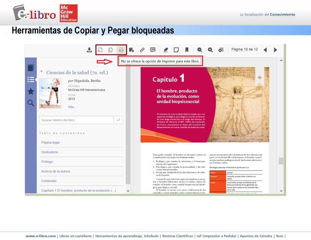The image size is (311, 240).
Task: Collapse the Ciencias de la salud title triangle
Action: [x=41, y=72]
